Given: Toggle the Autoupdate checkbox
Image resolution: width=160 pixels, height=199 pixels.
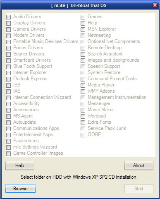Looking at the screenshot, I should pos(8,122).
